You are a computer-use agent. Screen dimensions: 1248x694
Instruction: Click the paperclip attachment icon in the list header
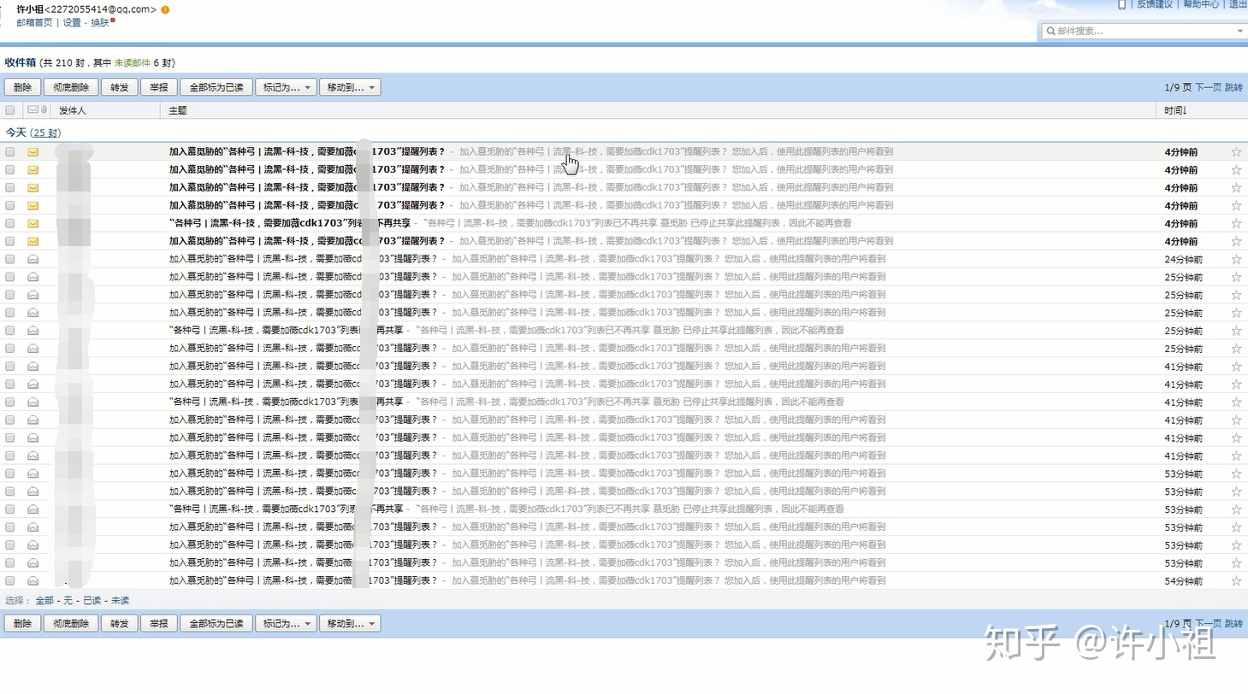pyautogui.click(x=44, y=109)
